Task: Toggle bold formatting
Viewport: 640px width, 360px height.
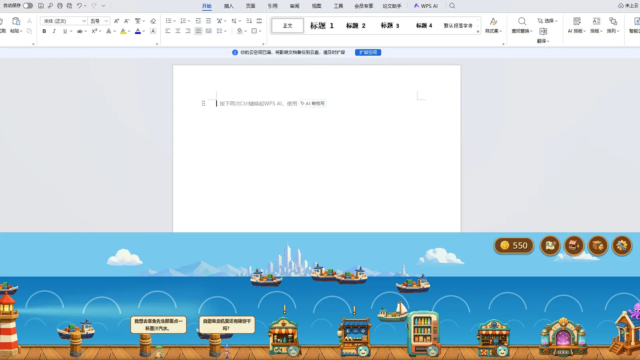Action: click(44, 31)
